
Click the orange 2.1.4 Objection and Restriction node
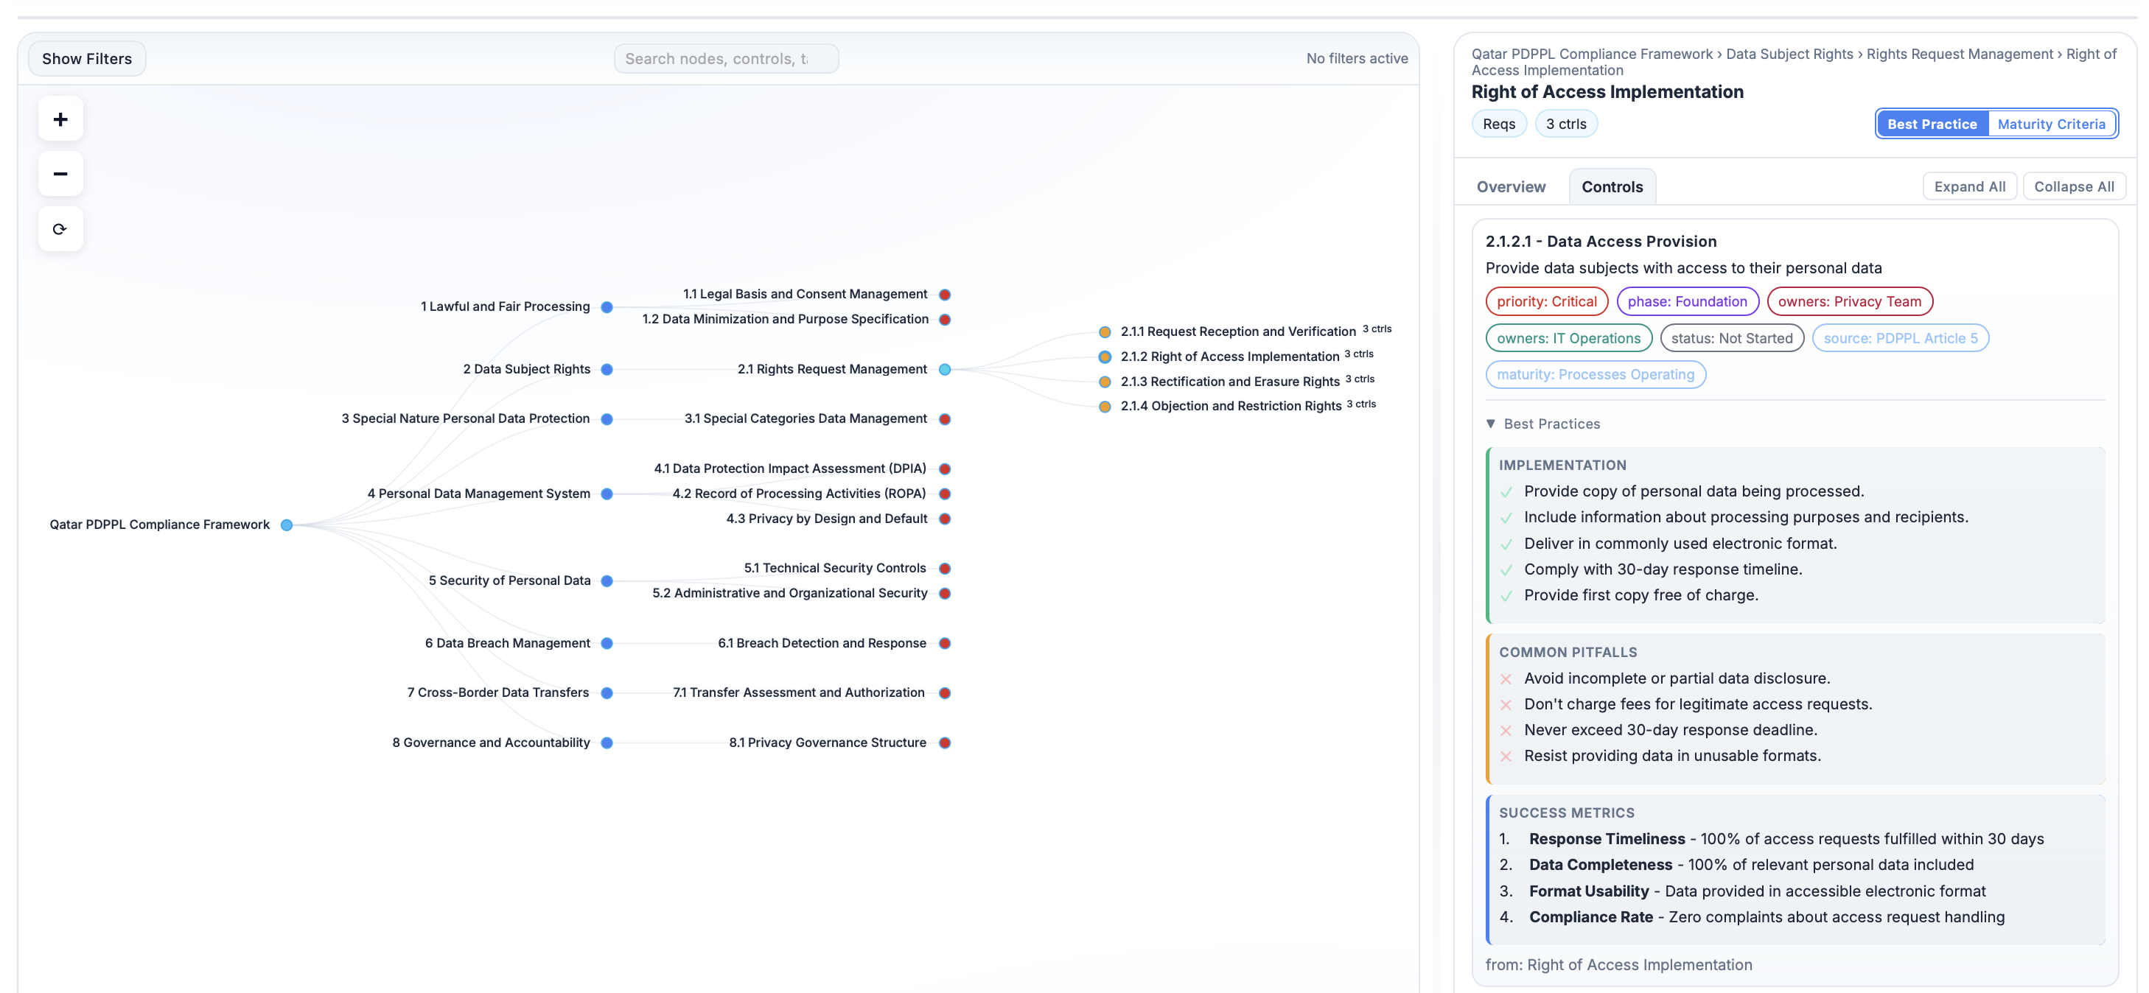[x=1105, y=407]
